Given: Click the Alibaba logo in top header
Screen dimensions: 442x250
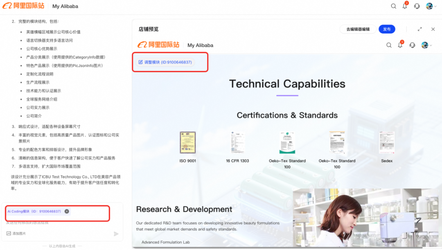Looking at the screenshot, I should click(23, 6).
